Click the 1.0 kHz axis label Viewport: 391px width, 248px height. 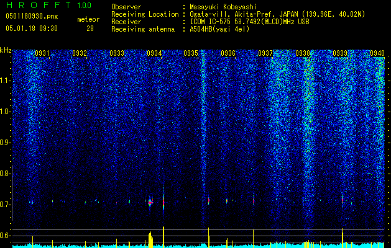(x=4, y=112)
